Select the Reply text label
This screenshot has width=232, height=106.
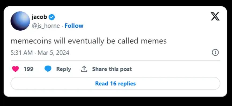click(x=64, y=69)
